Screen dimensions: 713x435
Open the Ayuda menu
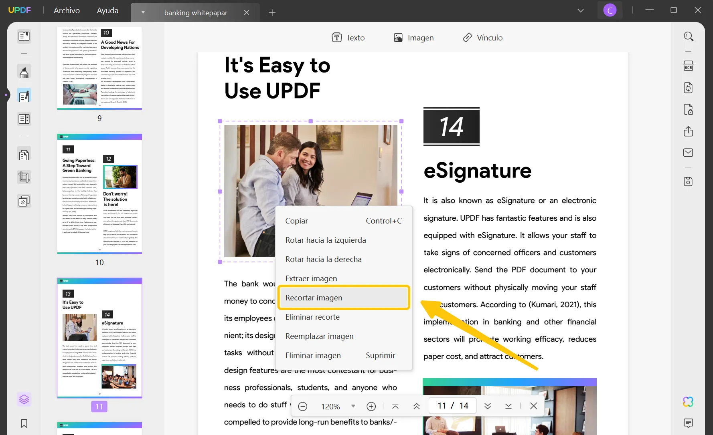(x=107, y=10)
